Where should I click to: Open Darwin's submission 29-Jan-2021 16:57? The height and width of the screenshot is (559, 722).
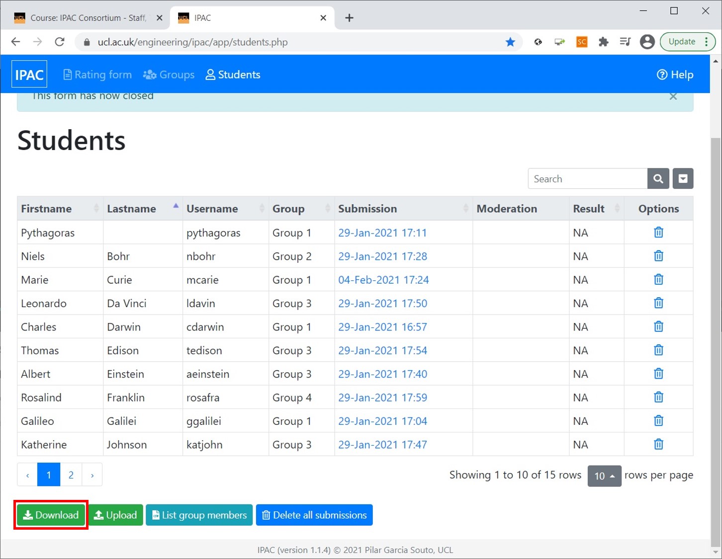pos(382,327)
